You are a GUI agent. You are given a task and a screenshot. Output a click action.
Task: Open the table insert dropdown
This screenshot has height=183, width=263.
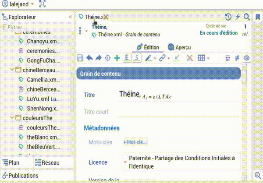click(x=203, y=58)
